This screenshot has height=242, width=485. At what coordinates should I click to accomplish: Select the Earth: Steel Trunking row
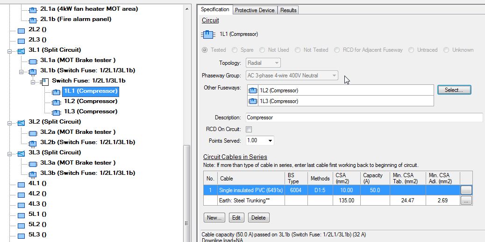point(338,201)
